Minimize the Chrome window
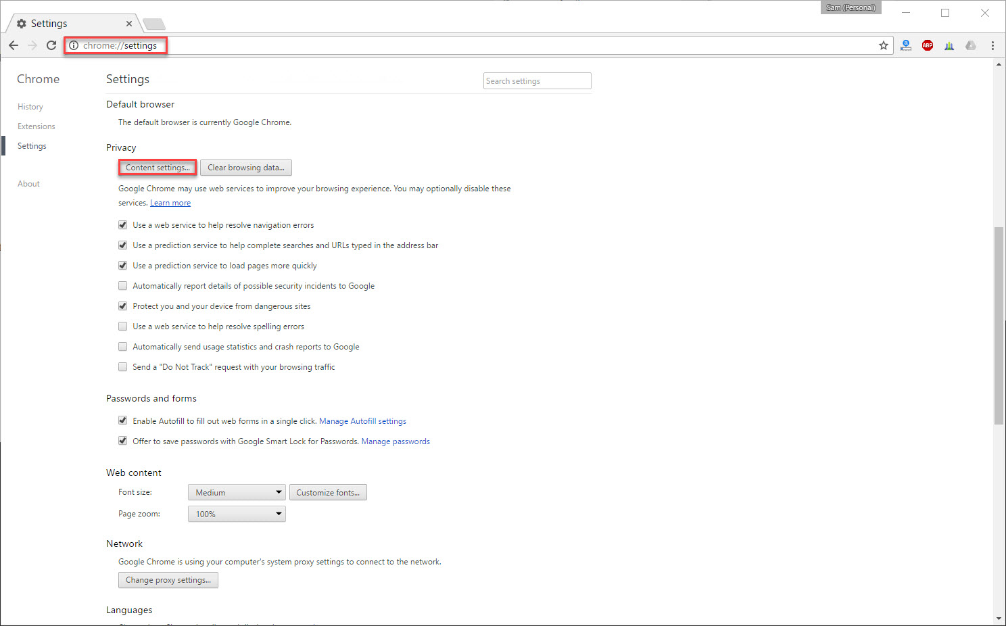 [906, 12]
